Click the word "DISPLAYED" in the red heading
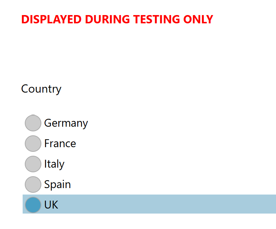 pos(51,19)
